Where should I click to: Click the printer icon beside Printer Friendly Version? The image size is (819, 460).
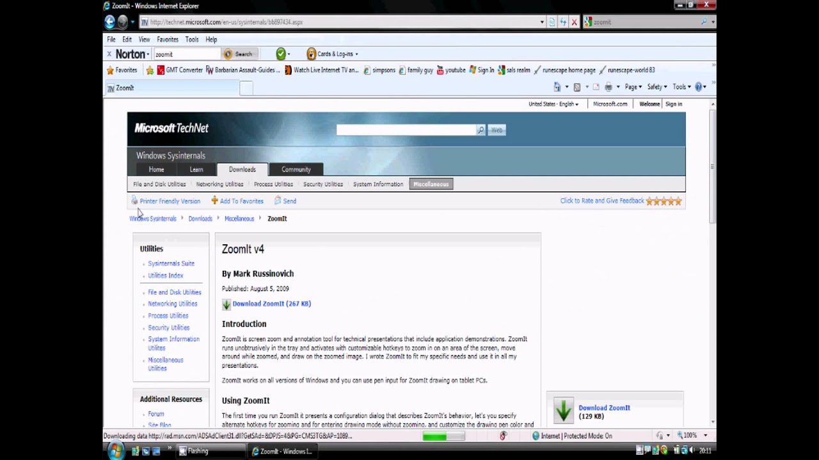[134, 201]
